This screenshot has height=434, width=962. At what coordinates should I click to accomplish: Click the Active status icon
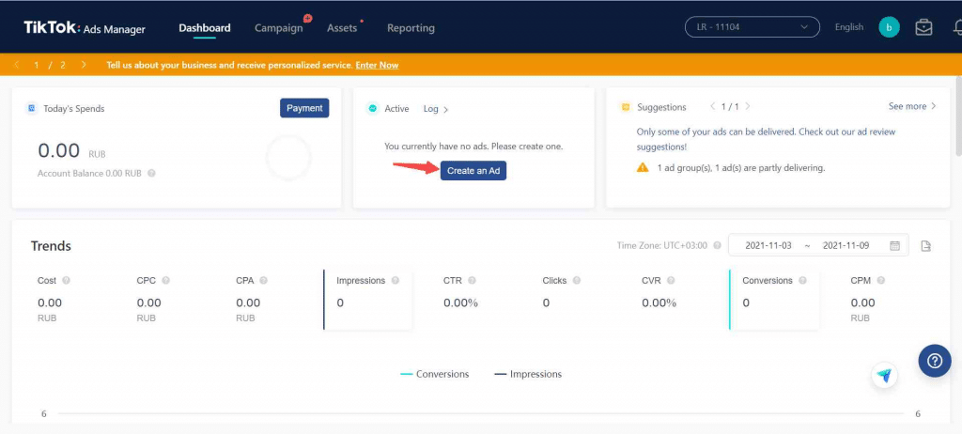(372, 109)
